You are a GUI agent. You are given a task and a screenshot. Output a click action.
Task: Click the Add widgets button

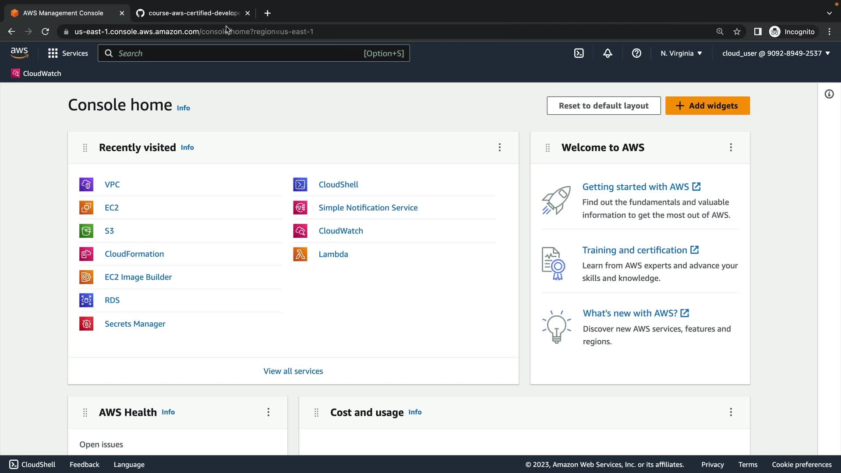tap(707, 106)
